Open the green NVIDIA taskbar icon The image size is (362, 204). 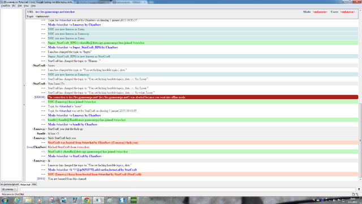[133, 200]
